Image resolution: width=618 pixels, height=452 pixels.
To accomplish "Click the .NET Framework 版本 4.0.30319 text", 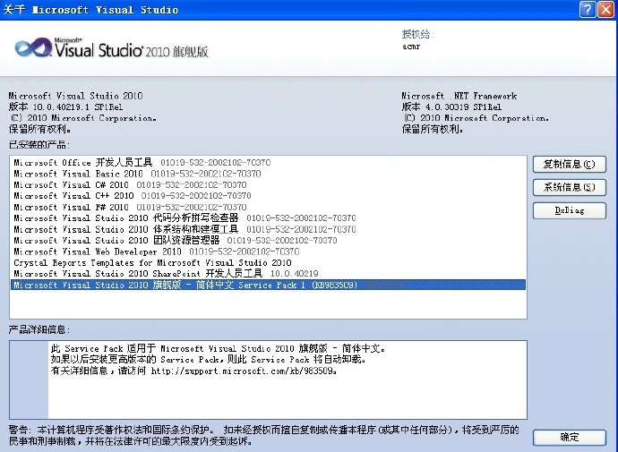I will tap(451, 107).
